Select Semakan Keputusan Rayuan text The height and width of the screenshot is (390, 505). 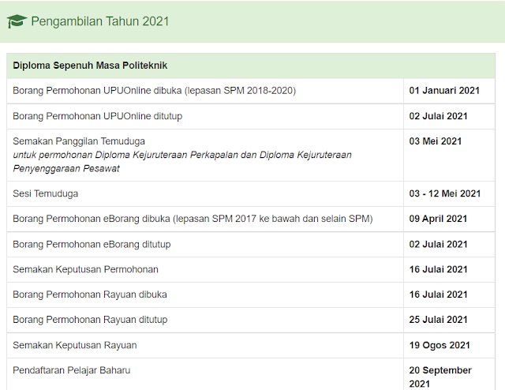[75, 345]
